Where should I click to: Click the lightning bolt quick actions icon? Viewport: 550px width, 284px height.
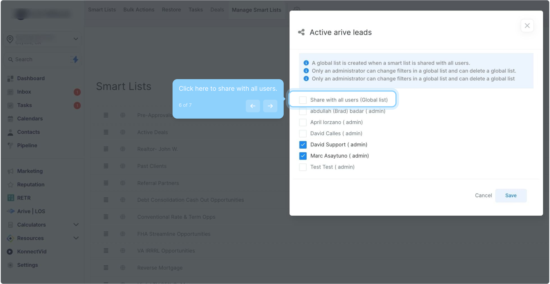[75, 59]
